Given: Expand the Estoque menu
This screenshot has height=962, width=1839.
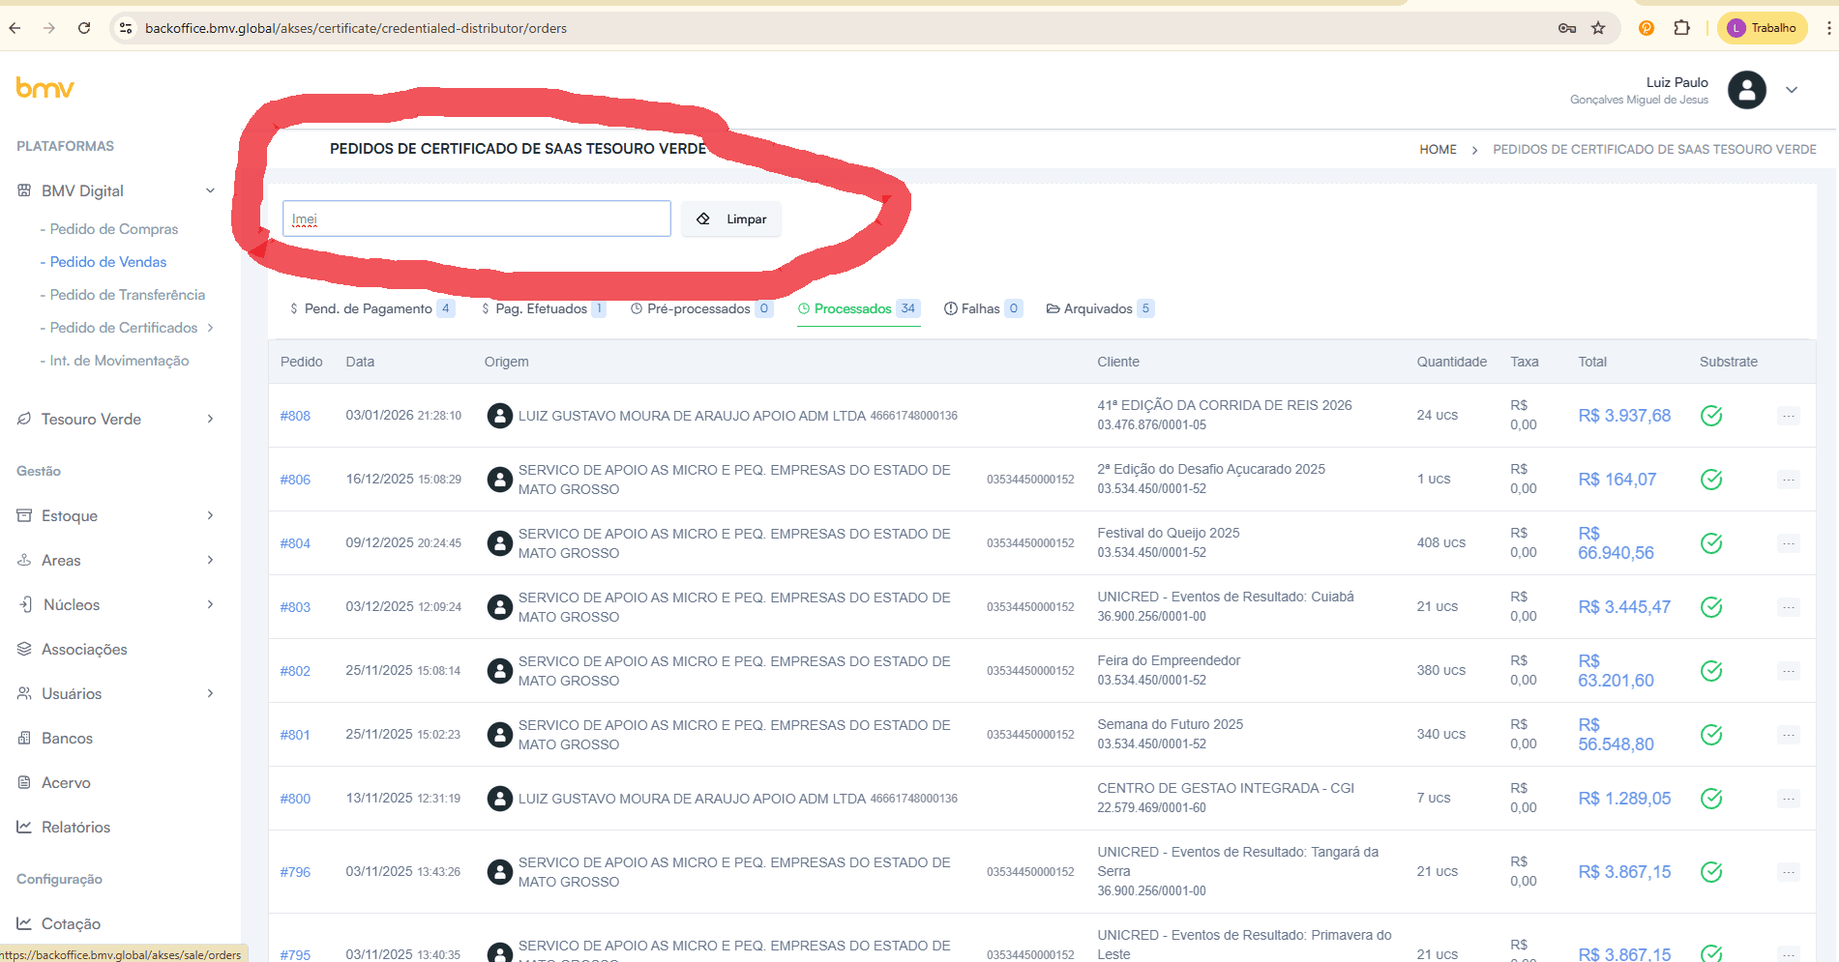Looking at the screenshot, I should [210, 515].
